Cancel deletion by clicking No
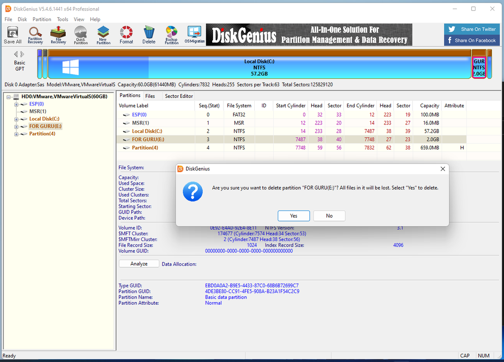 point(329,216)
